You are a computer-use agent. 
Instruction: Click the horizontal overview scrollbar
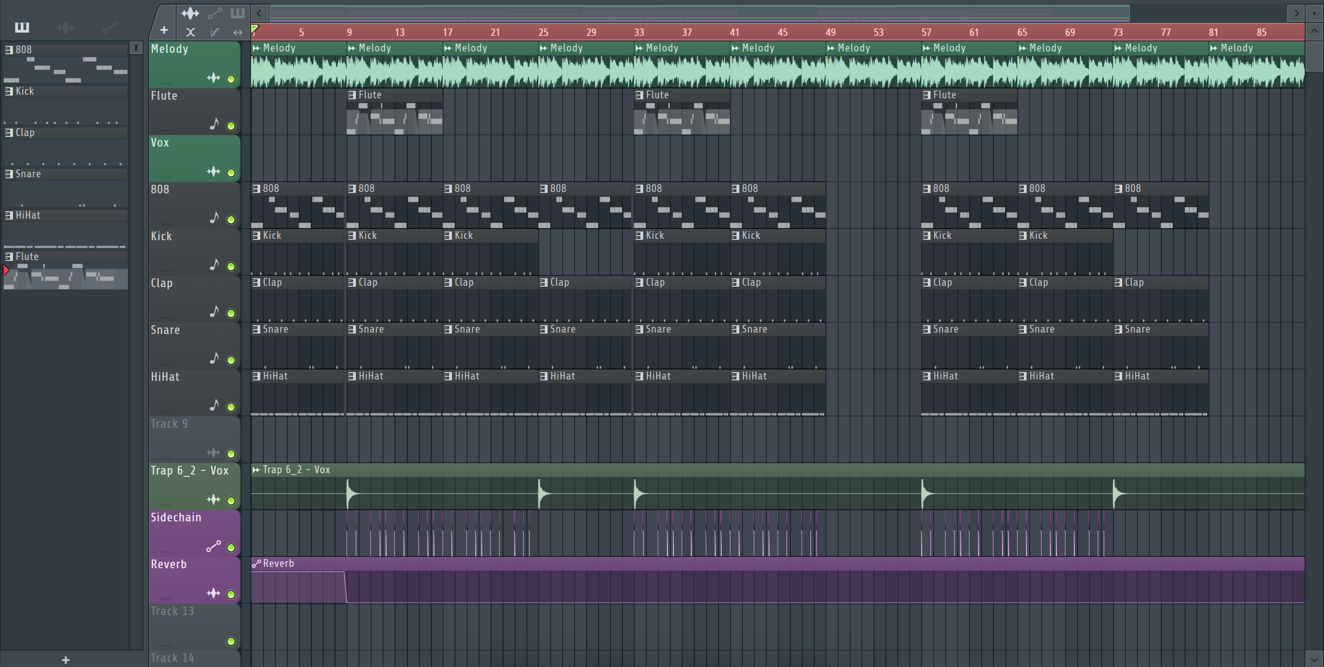(x=699, y=13)
